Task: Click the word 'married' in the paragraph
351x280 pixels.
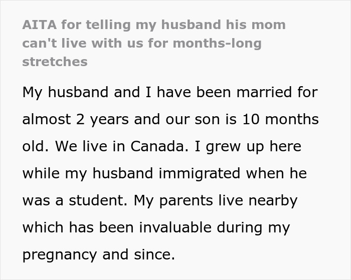Action: 264,92
